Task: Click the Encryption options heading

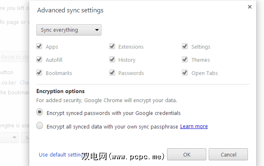Action: point(61,91)
